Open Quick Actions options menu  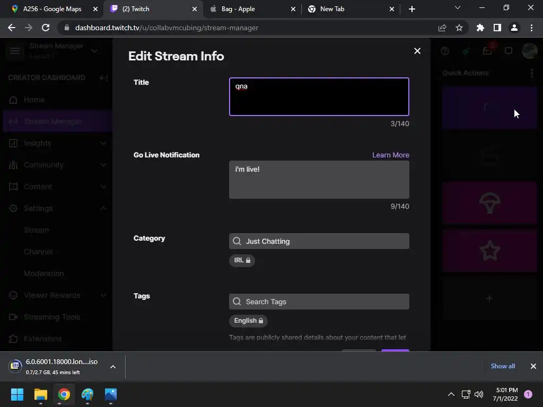coord(531,73)
